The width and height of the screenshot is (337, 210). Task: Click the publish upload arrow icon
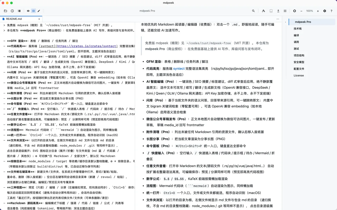tap(278, 11)
